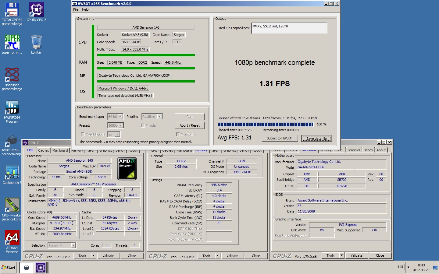Click the network tray icon

435,268
